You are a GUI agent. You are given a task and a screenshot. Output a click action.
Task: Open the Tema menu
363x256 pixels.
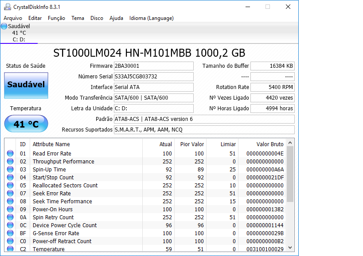tap(78, 18)
